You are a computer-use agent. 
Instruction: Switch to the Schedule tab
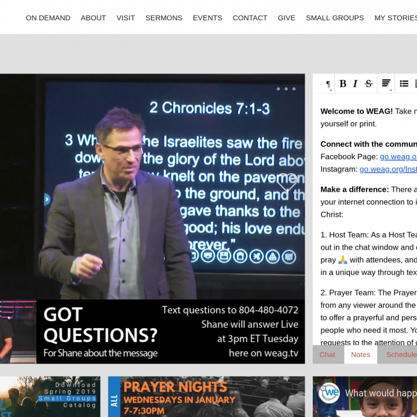(401, 354)
